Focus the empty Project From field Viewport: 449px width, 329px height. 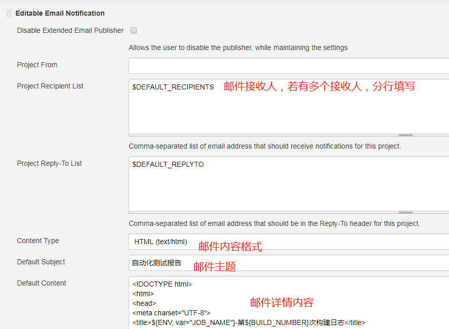point(289,66)
